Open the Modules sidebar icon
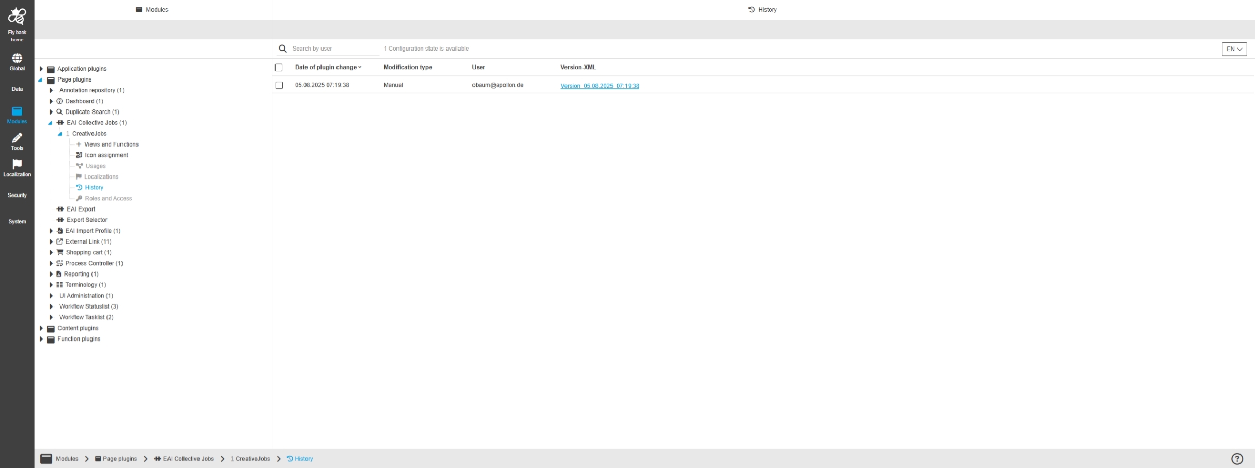The width and height of the screenshot is (1255, 468). coord(17,111)
